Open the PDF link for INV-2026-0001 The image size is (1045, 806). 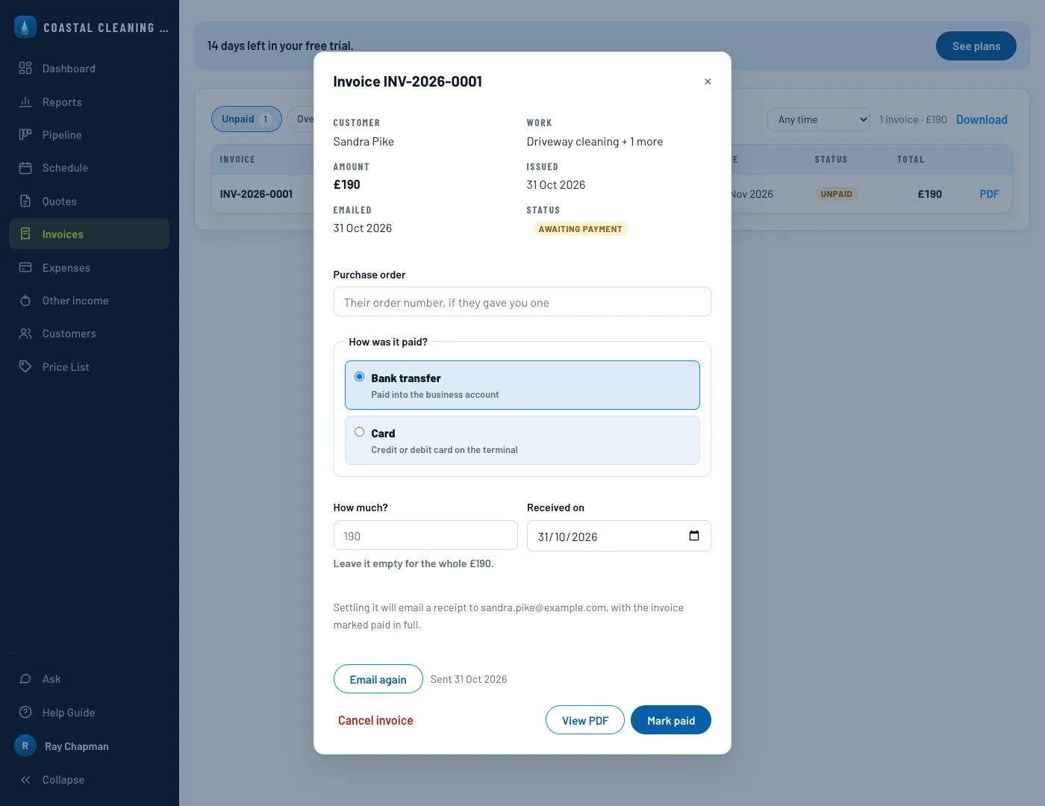pos(989,194)
